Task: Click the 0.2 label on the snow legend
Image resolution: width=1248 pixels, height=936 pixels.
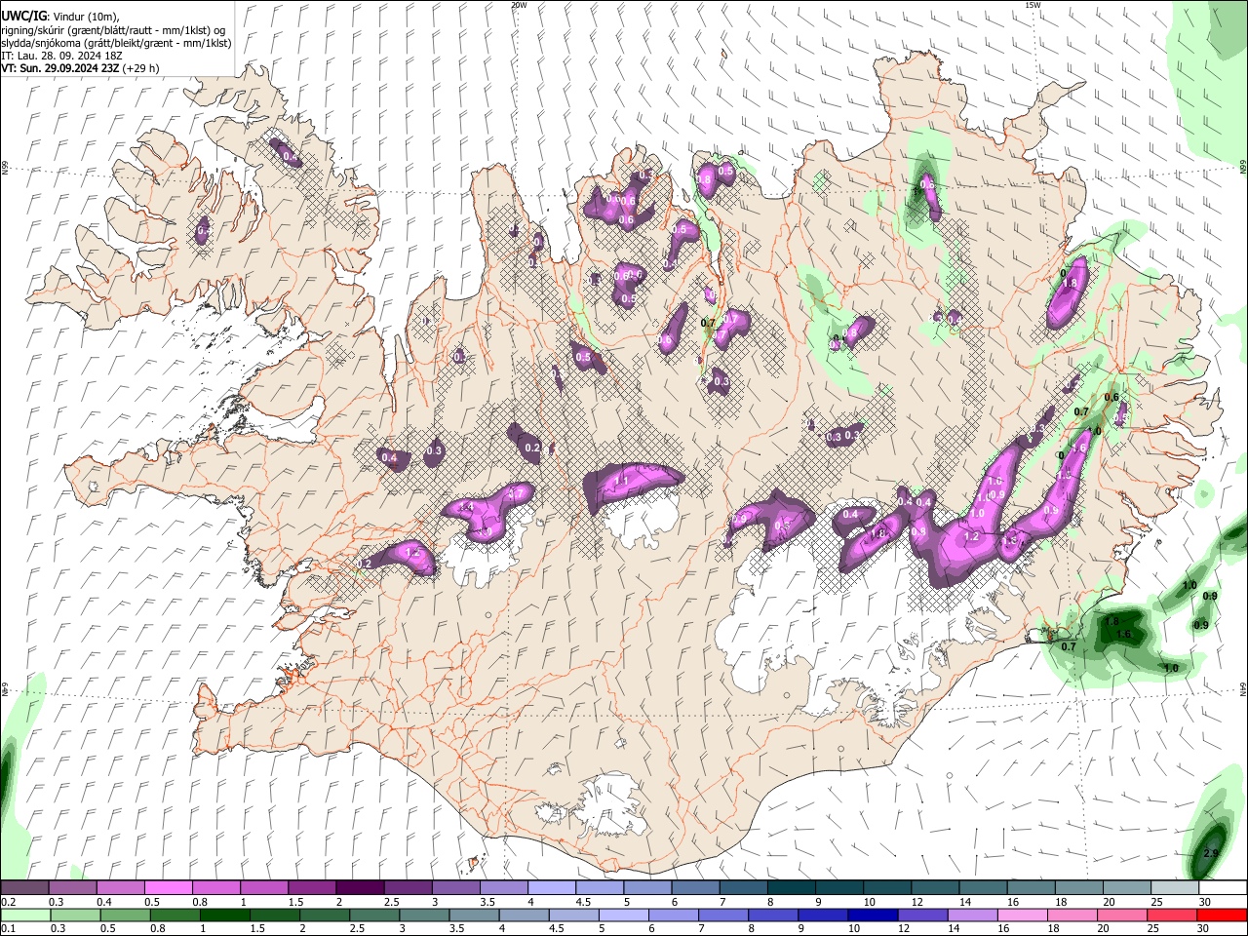Action: [x=8, y=902]
